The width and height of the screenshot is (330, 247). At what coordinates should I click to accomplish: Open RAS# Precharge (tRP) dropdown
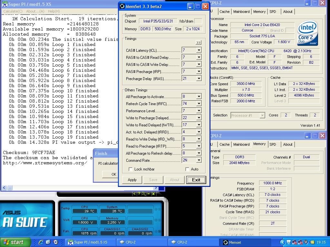[199, 72]
